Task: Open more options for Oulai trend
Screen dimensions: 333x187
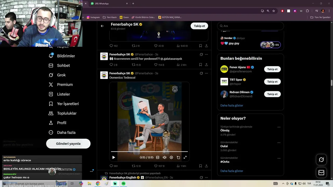Action: click(x=279, y=143)
